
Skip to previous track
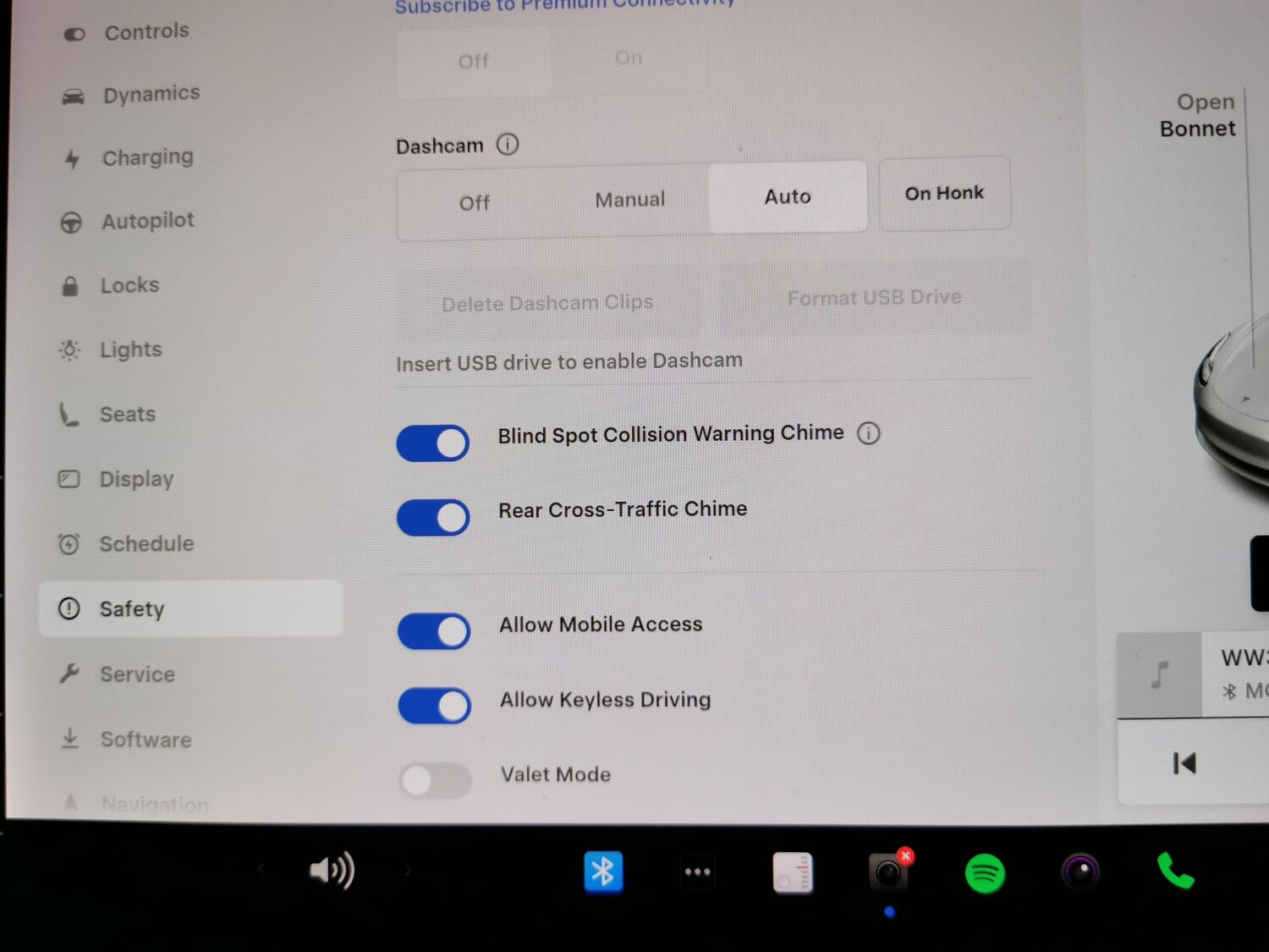tap(1184, 763)
